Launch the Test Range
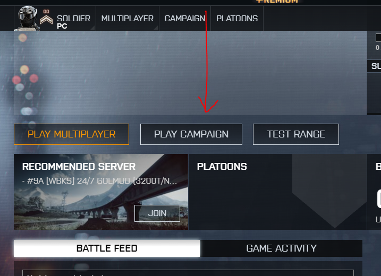The image size is (381, 276). click(x=295, y=134)
